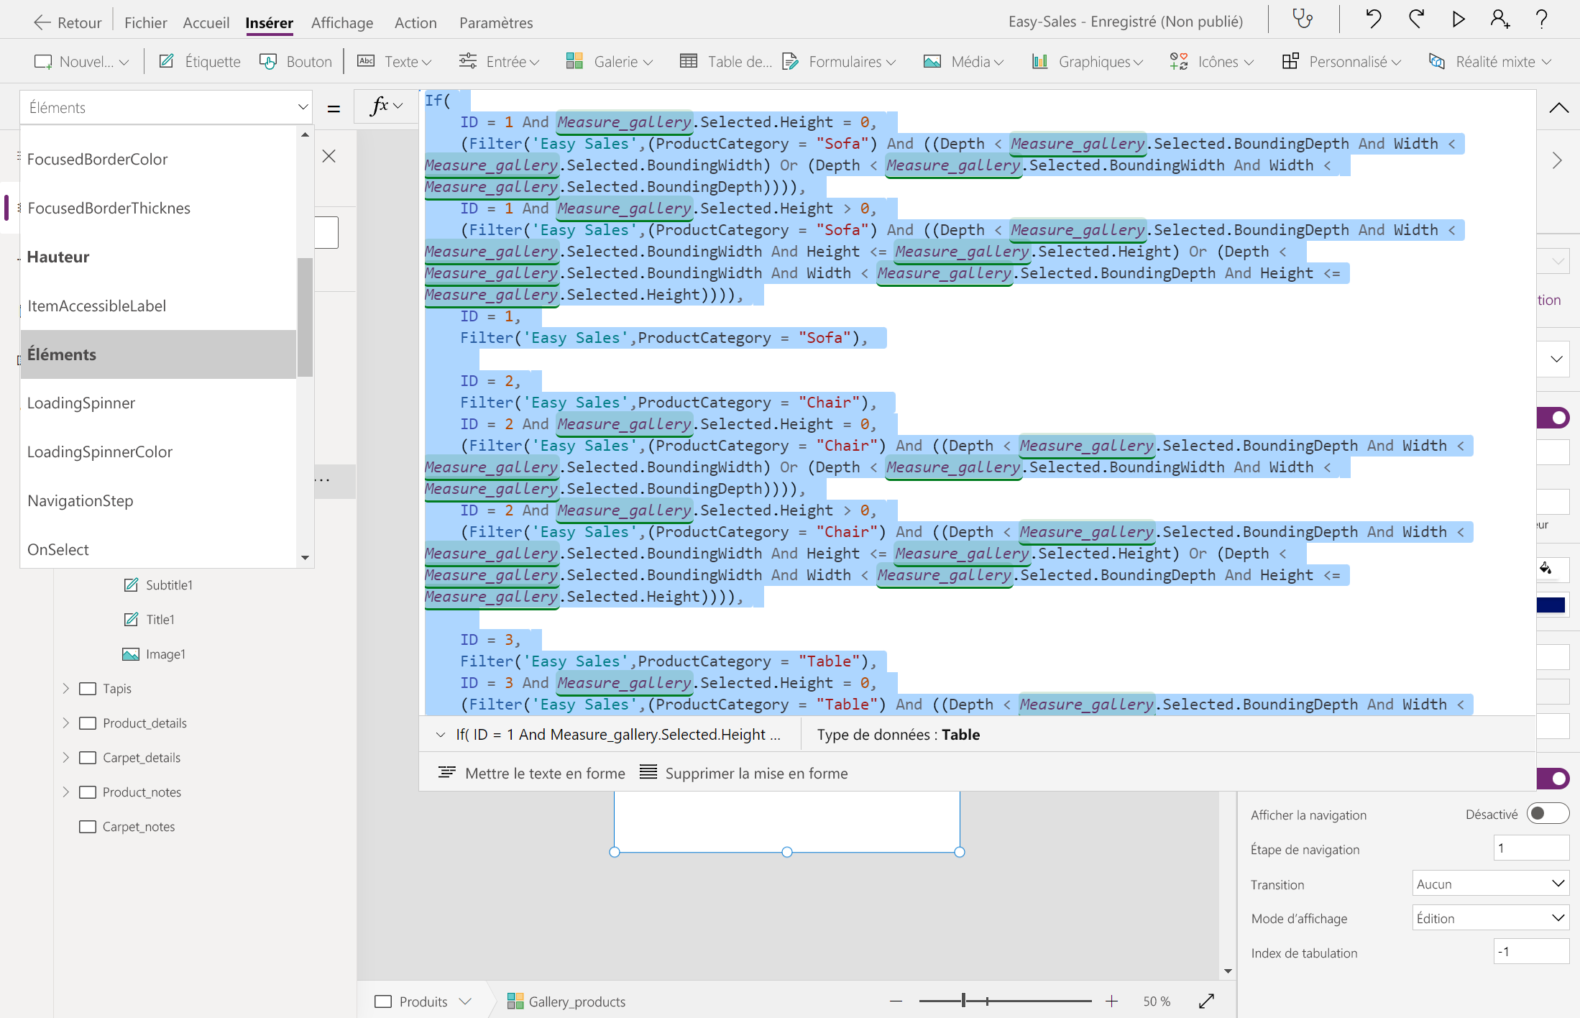The width and height of the screenshot is (1580, 1018).
Task: Click the dark blue color swatch
Action: pos(1551,605)
